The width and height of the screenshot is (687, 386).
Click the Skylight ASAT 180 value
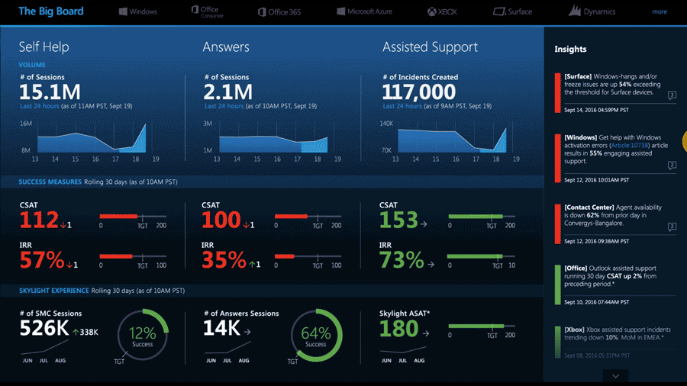(x=399, y=329)
